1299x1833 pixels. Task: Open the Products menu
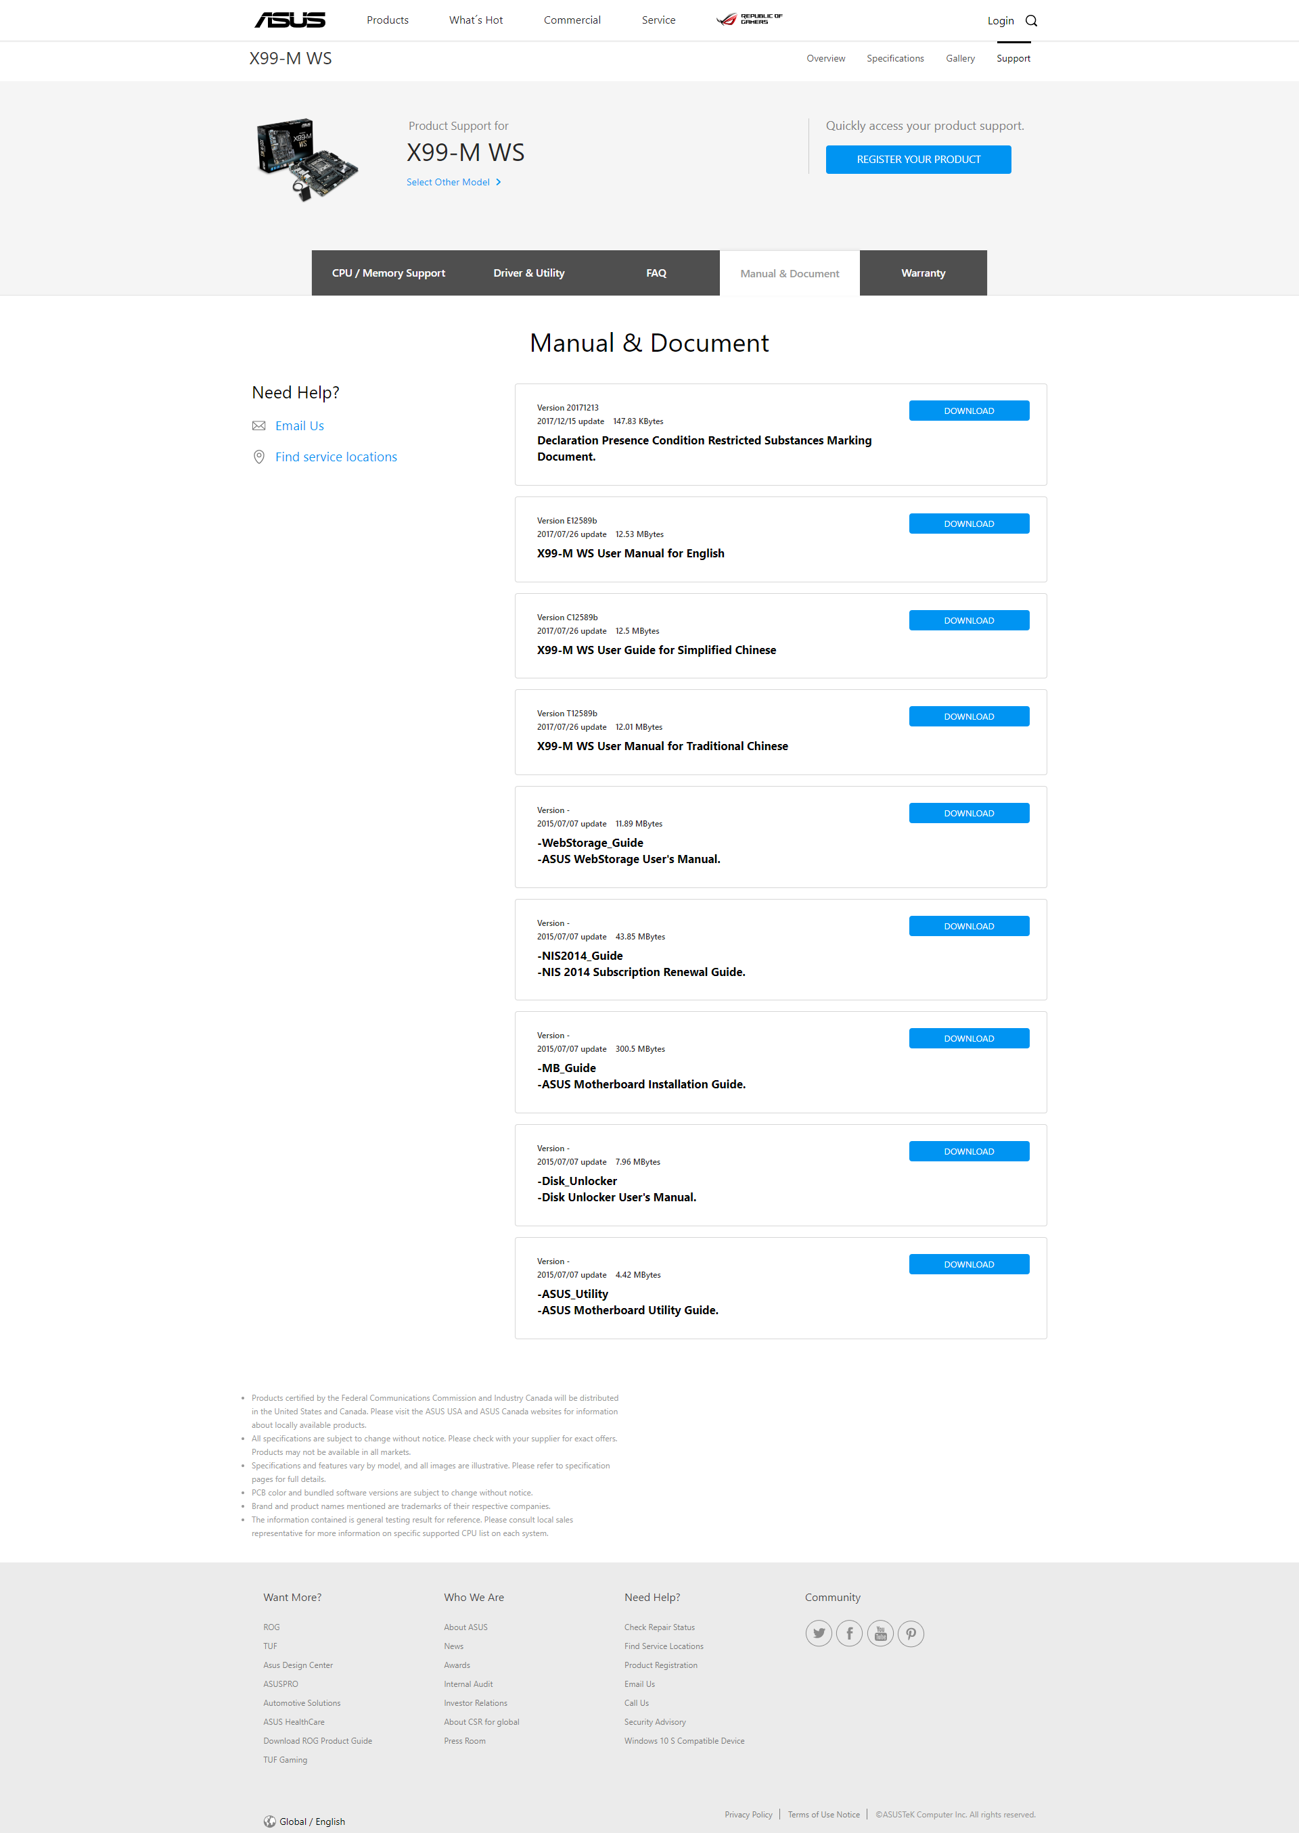387,20
